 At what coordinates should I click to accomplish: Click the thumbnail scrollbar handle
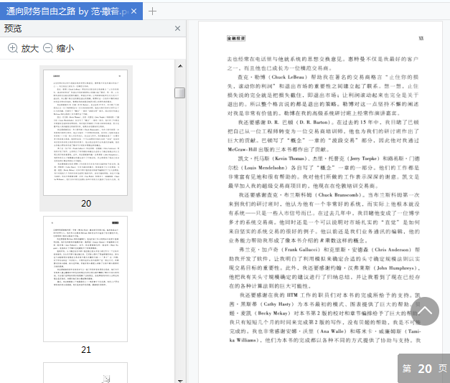180,93
